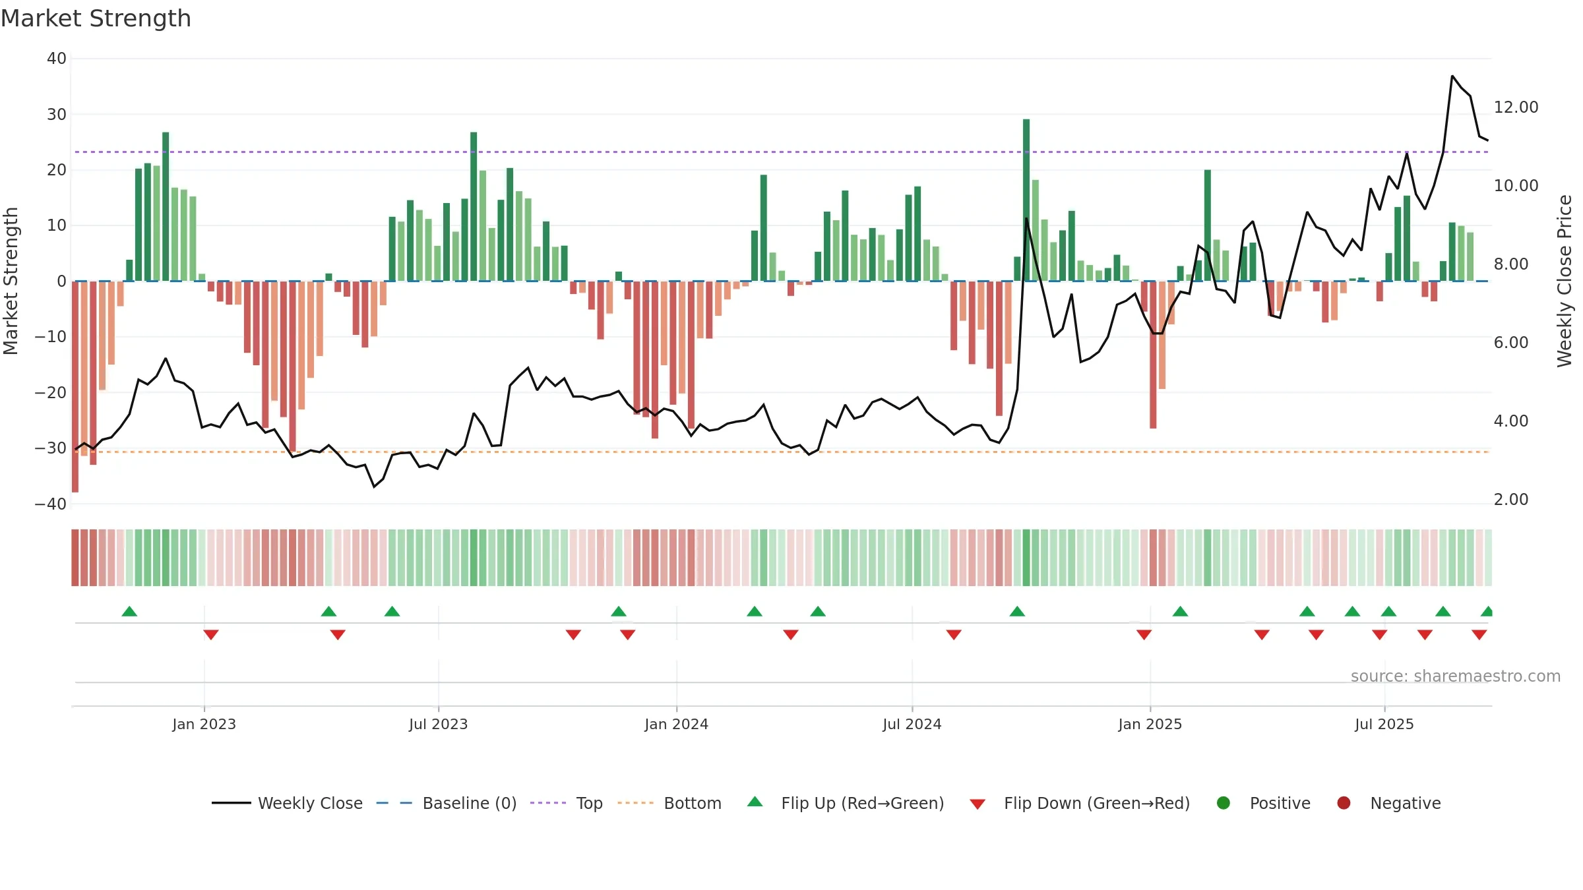Viewport: 1583px width, 890px height.
Task: Click the Jul 2024 x-axis label
Action: (912, 724)
